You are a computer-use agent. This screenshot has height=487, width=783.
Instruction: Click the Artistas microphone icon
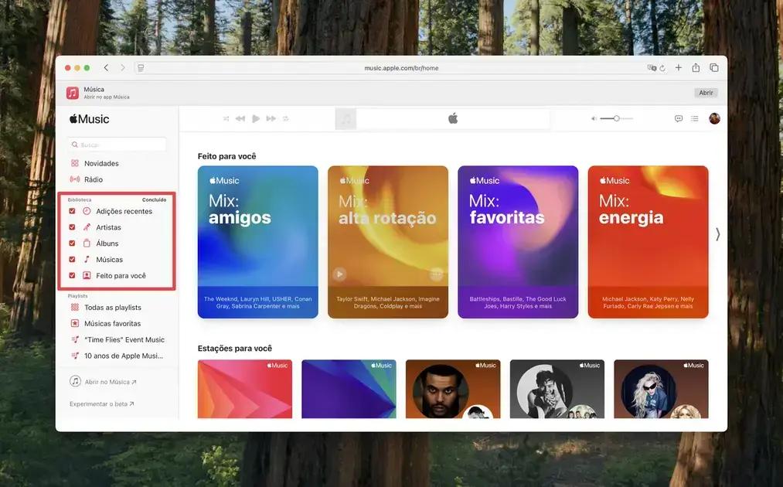click(x=87, y=226)
